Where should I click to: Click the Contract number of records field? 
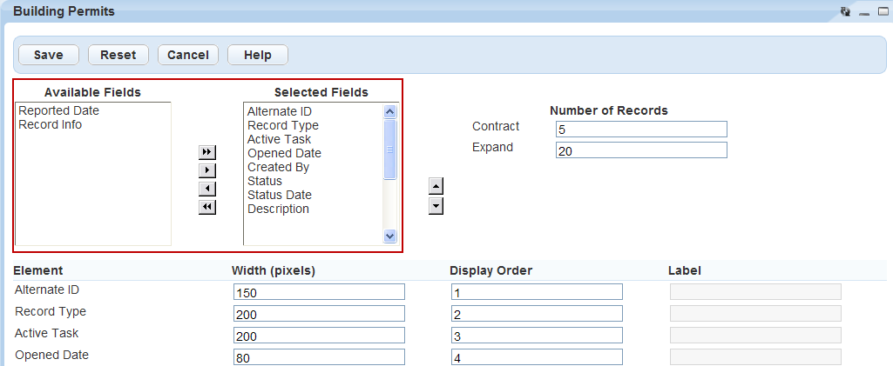[x=640, y=130]
